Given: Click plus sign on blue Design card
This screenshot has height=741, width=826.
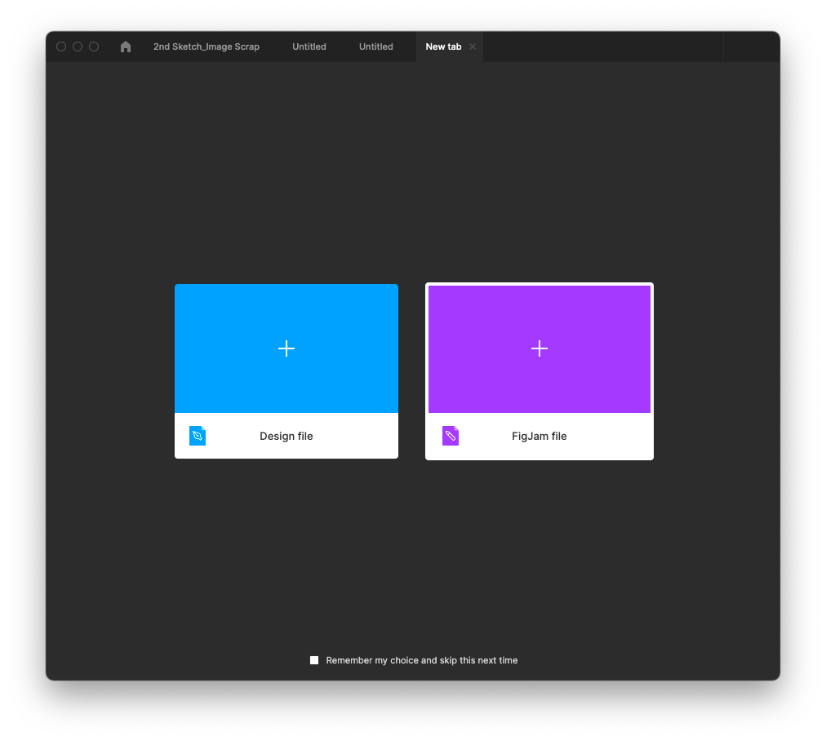Looking at the screenshot, I should [286, 348].
